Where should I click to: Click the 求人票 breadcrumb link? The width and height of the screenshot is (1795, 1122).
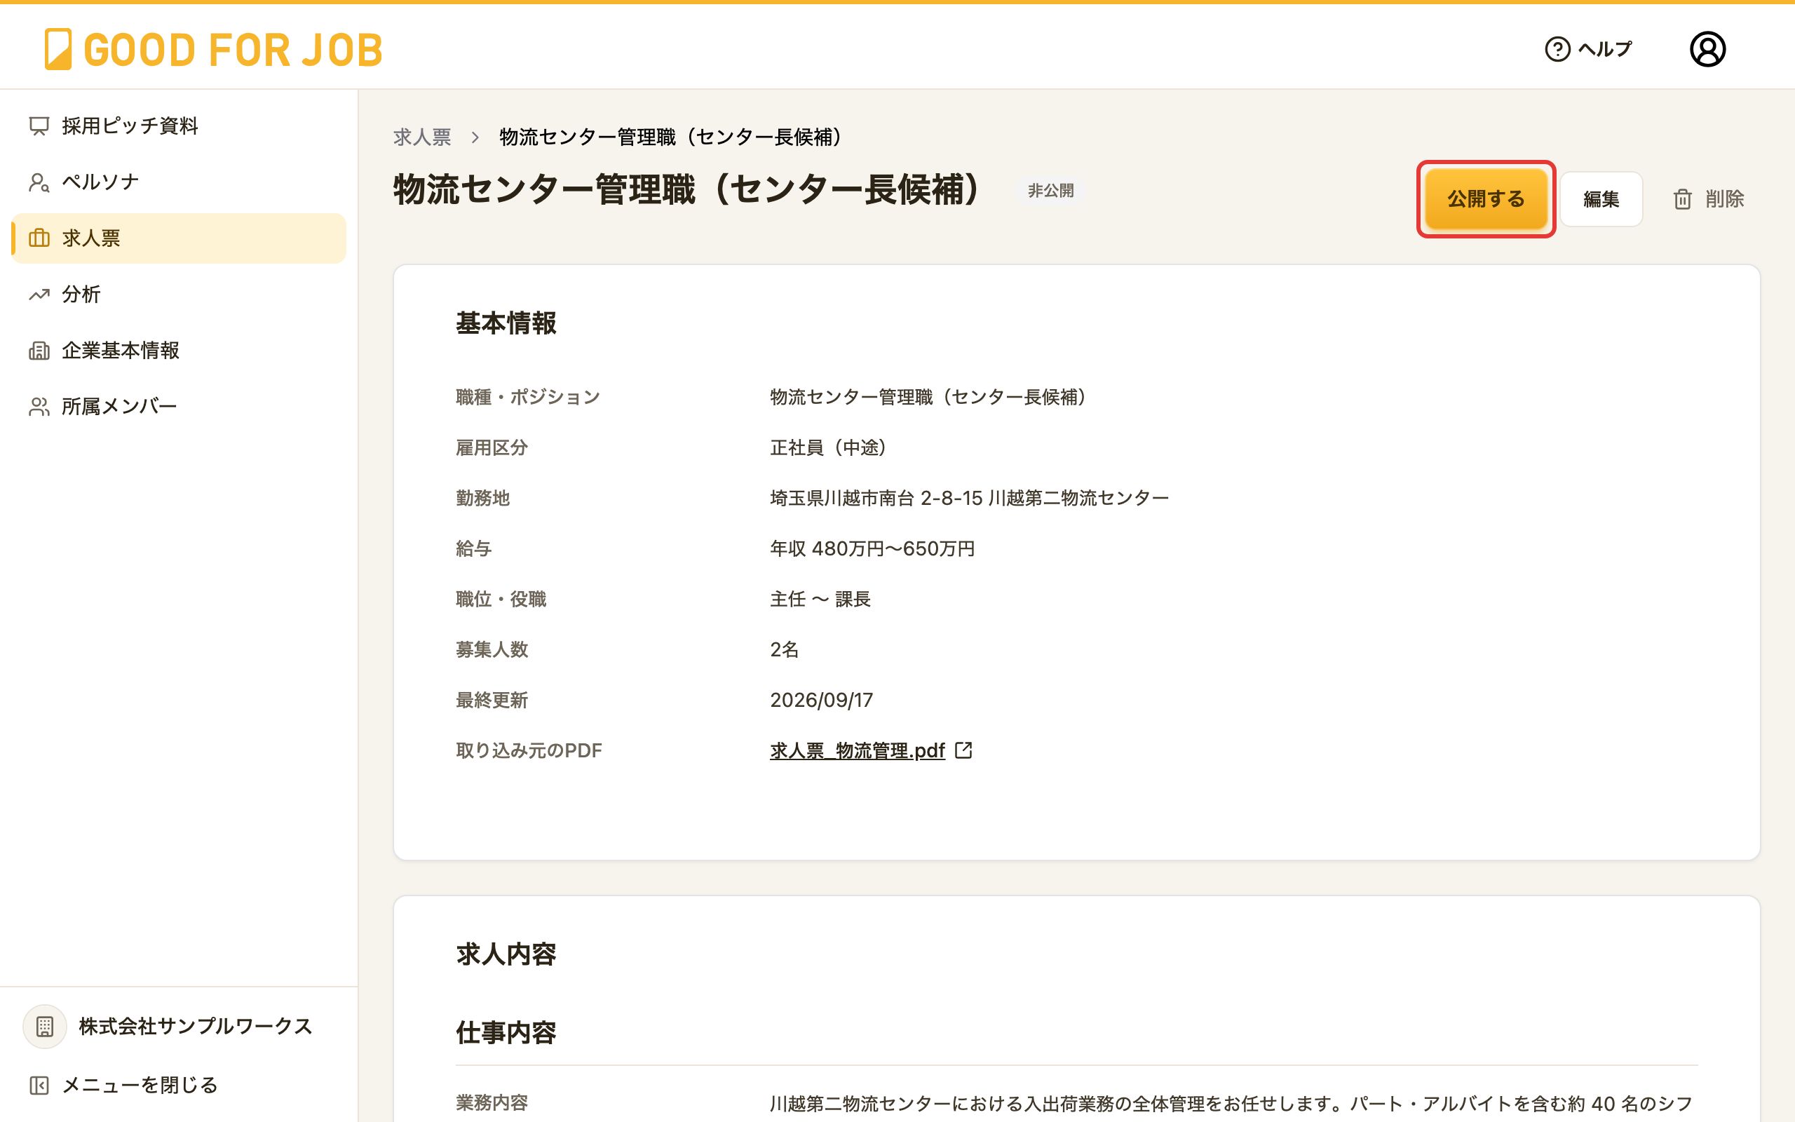(422, 137)
